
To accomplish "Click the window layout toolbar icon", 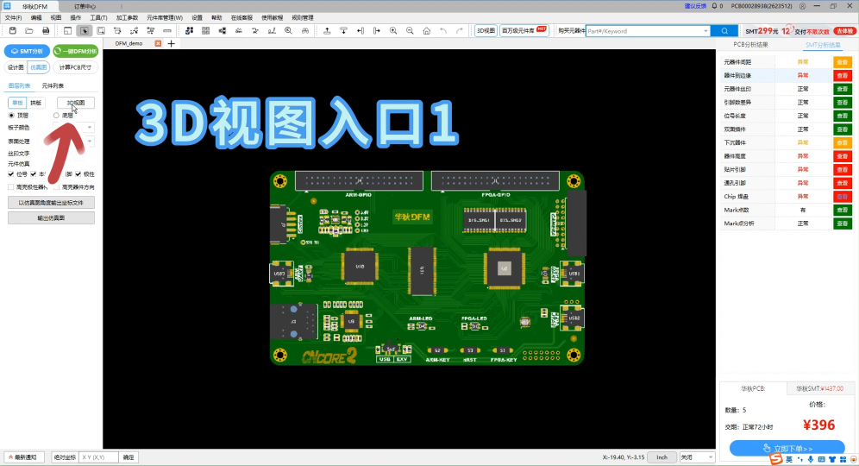I will coord(67,31).
